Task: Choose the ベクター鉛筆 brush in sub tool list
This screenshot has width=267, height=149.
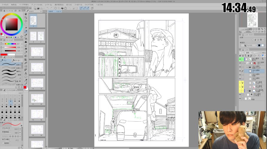Action: point(11,68)
